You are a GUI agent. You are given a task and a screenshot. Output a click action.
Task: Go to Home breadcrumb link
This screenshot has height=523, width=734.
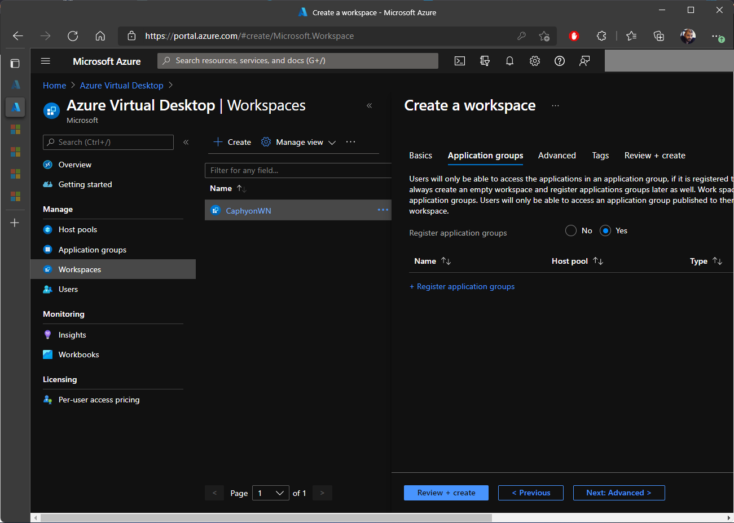54,86
